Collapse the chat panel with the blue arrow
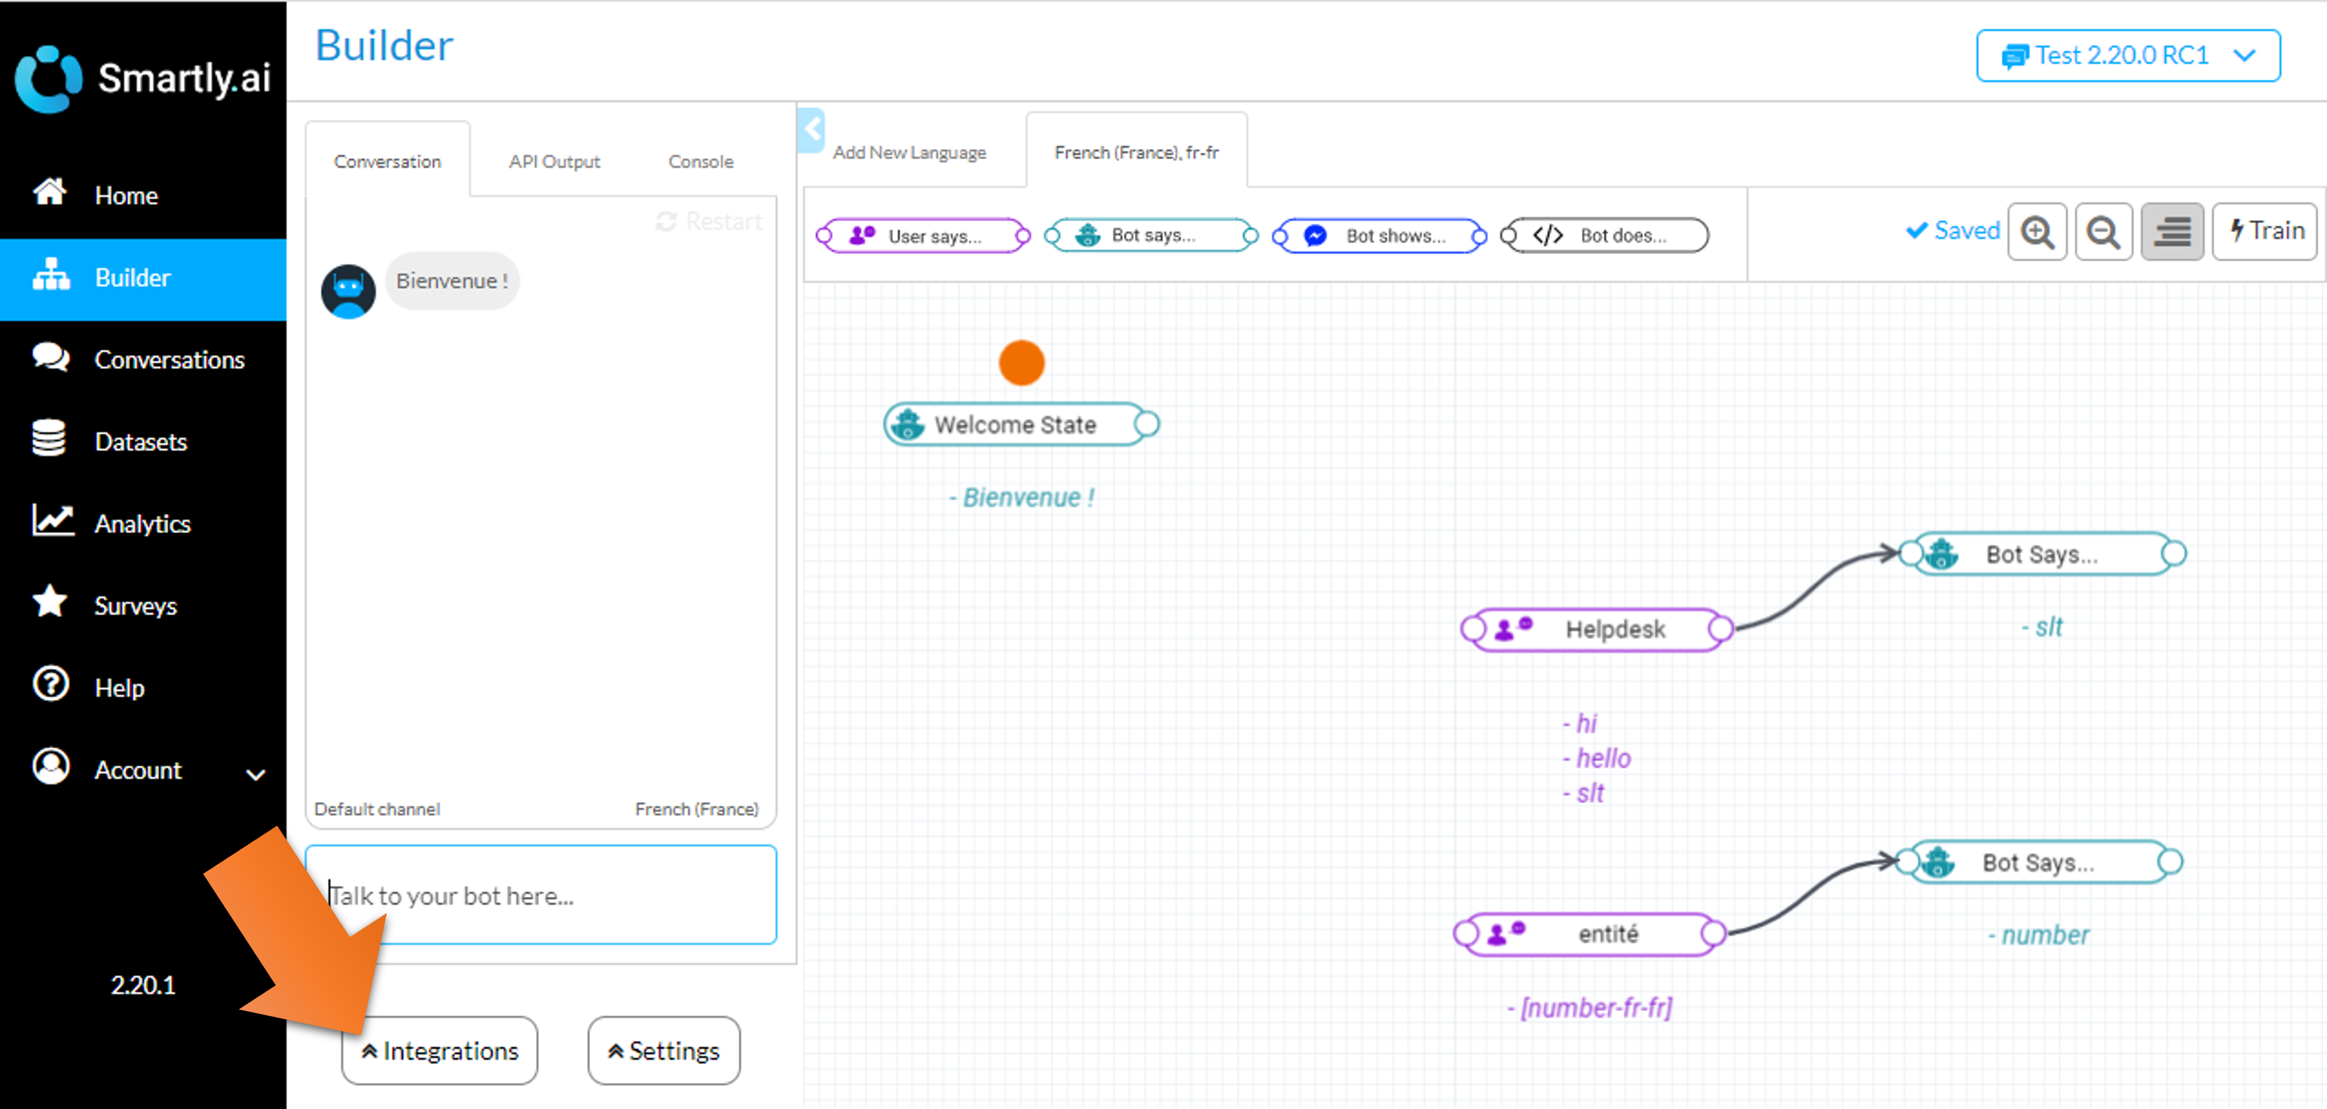The image size is (2327, 1109). pyautogui.click(x=811, y=130)
